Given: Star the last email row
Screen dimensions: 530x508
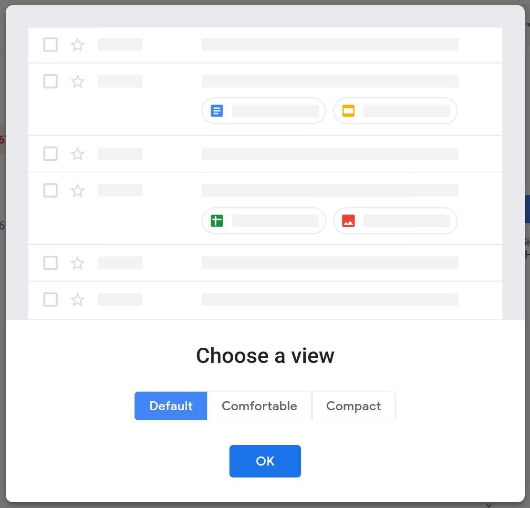Looking at the screenshot, I should [77, 300].
